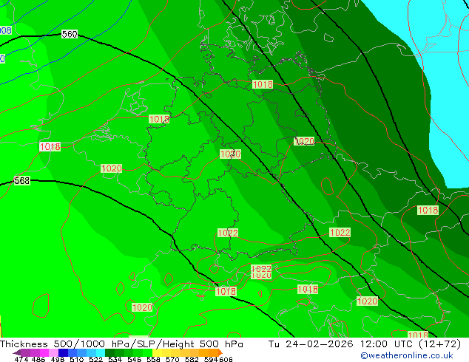Click the 570 legend value
This screenshot has height=362, width=469.
172,359
